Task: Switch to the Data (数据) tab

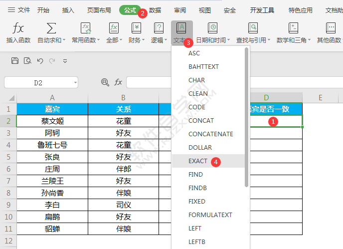Action: click(155, 10)
